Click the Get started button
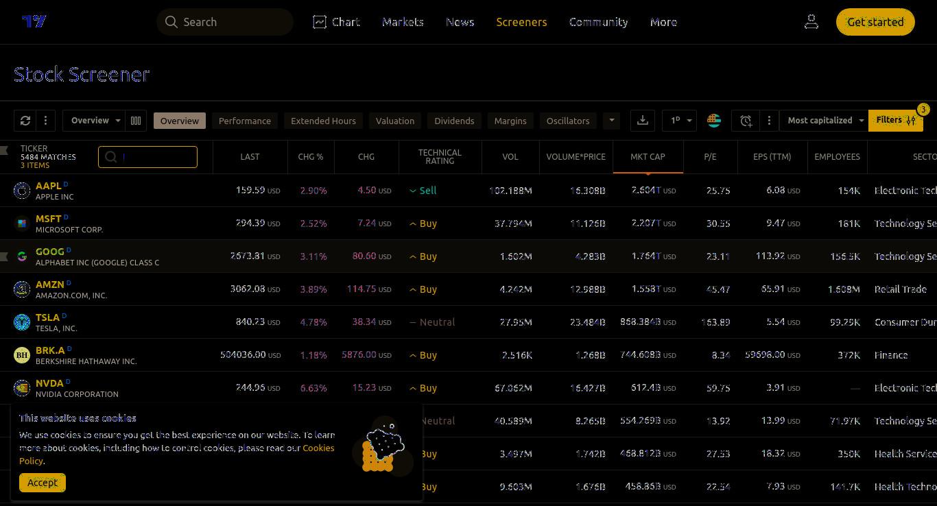Viewport: 937px width, 506px height. 875,22
